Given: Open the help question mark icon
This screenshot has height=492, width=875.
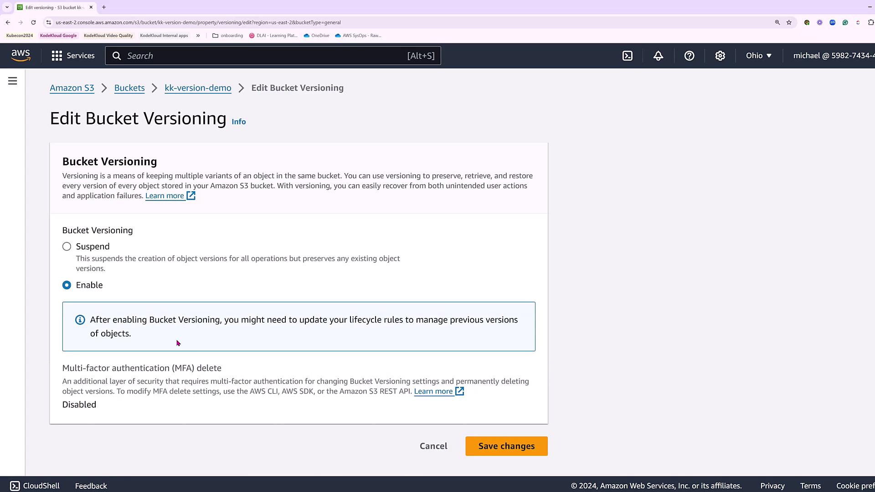Looking at the screenshot, I should (689, 56).
